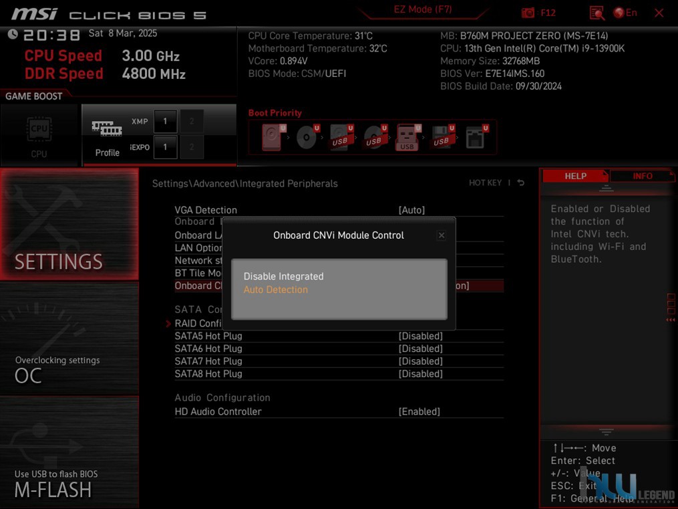Enable XMP profile 1

pos(165,121)
